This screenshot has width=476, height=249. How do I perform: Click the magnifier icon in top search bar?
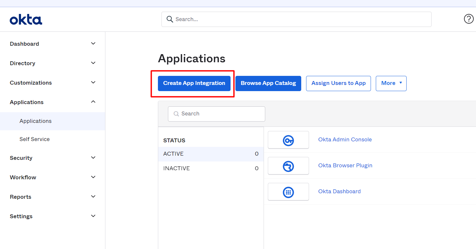coord(170,19)
